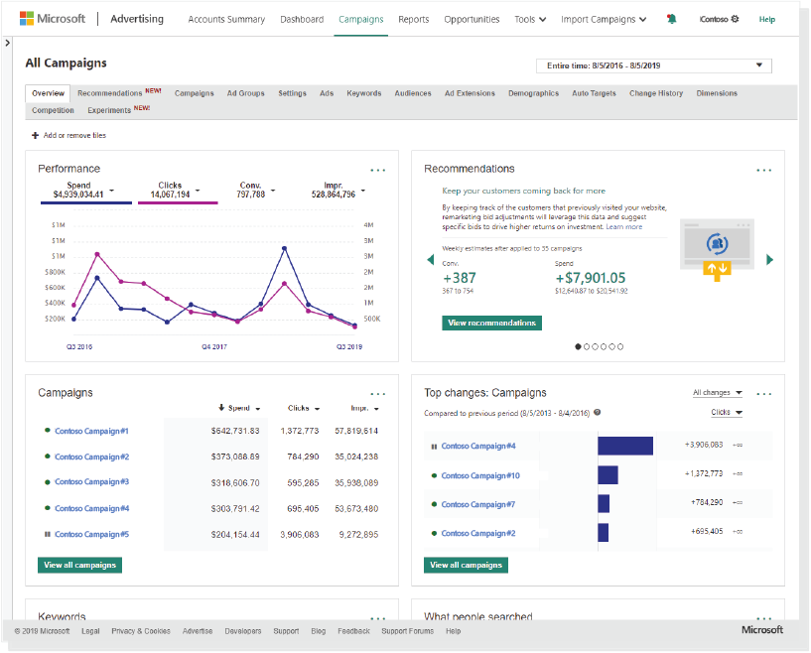Open the Contoso account settings gear
811x653 pixels.
(735, 19)
